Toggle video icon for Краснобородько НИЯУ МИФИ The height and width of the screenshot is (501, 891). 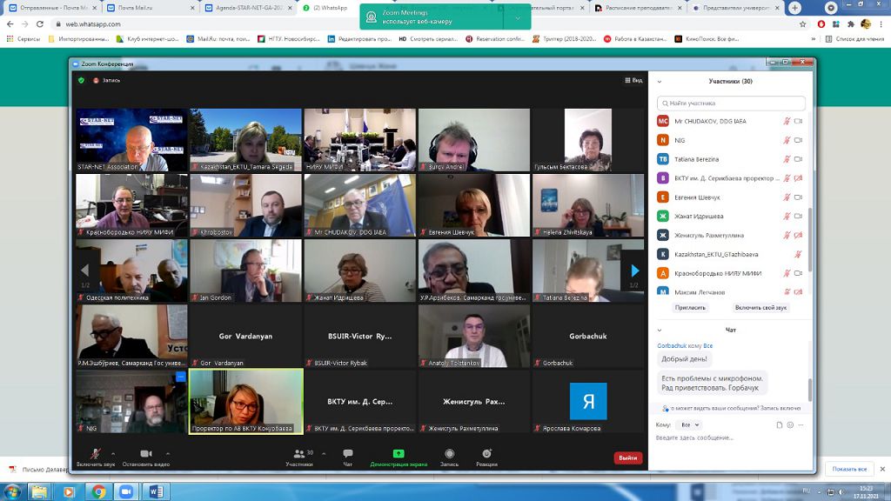(x=799, y=273)
